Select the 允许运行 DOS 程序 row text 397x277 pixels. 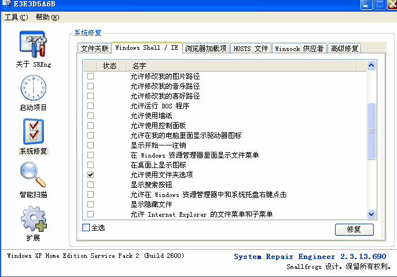click(x=160, y=106)
